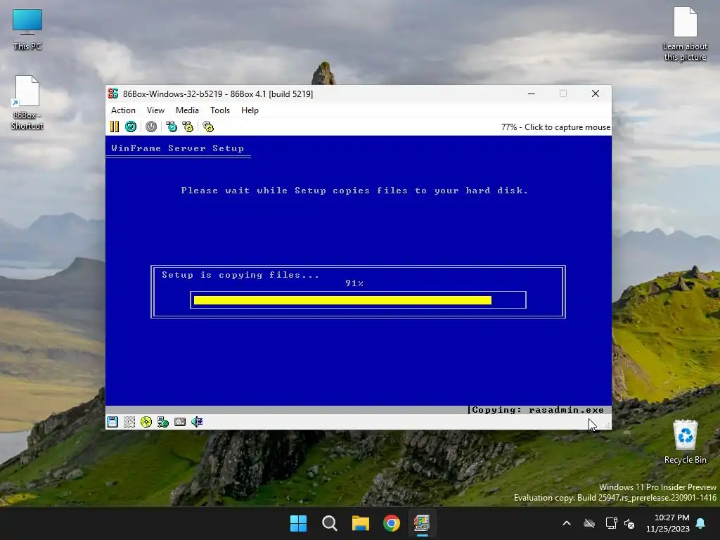720x540 pixels.
Task: Select the This PC desktop icon
Action: (27, 30)
